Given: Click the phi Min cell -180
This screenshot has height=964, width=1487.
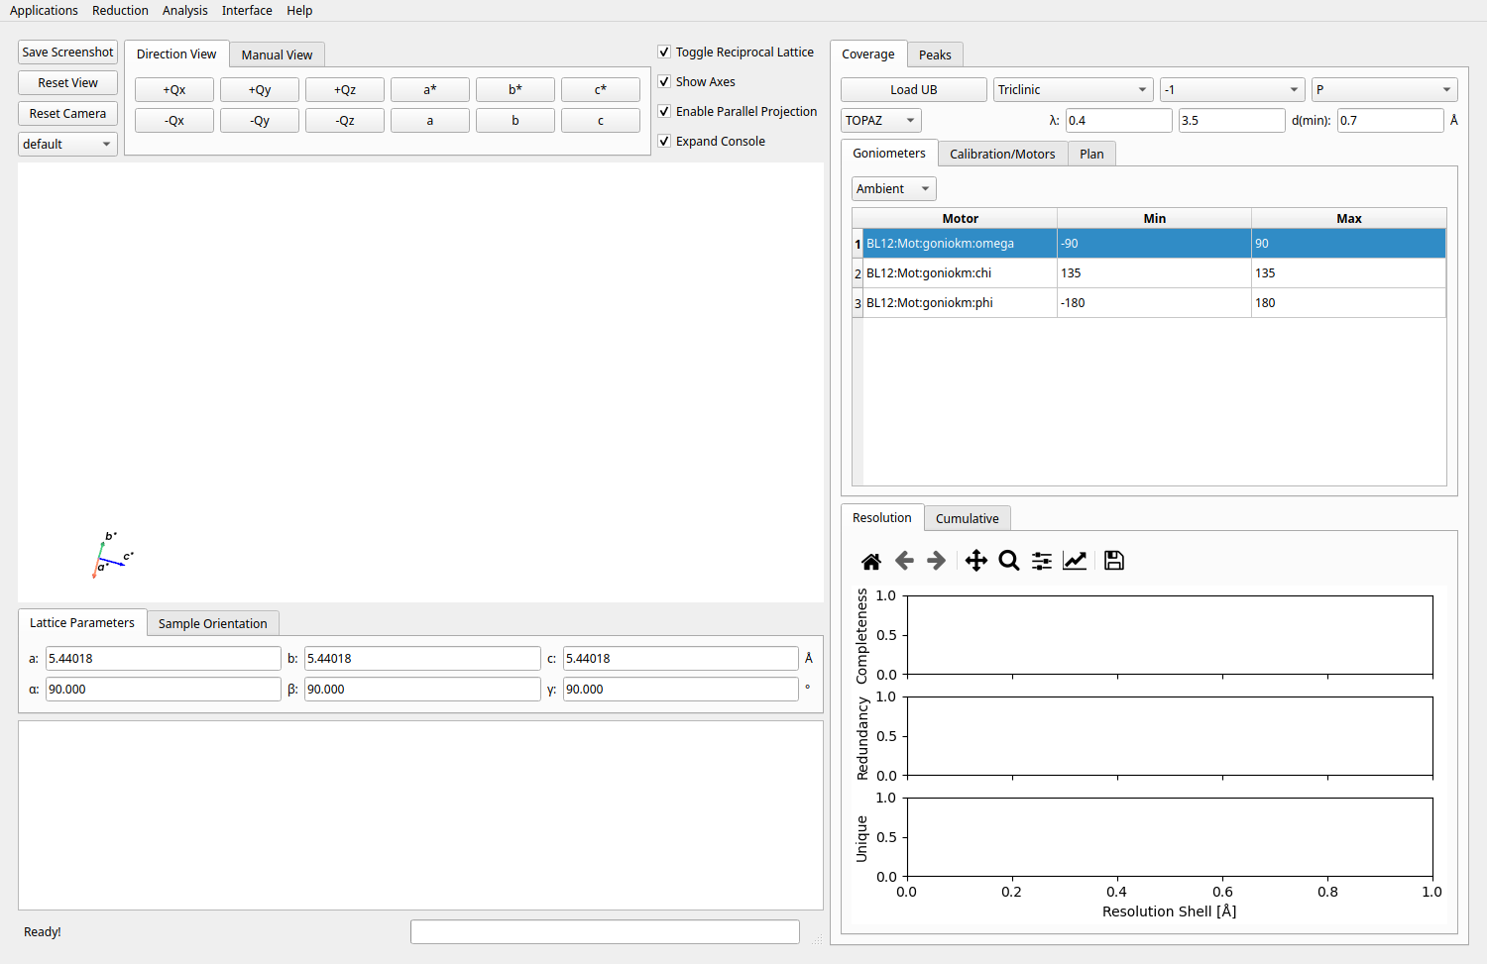Looking at the screenshot, I should click(x=1154, y=303).
